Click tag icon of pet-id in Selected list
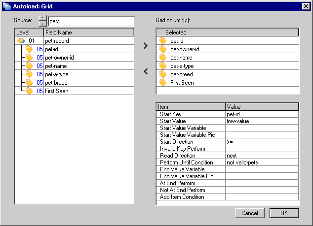This screenshot has width=313, height=226. tap(163, 41)
